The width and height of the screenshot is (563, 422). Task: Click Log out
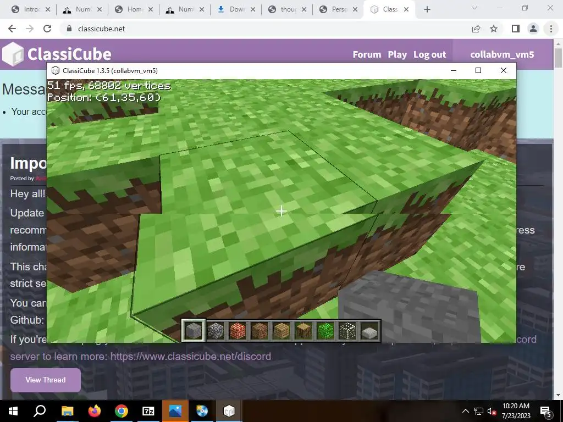429,54
